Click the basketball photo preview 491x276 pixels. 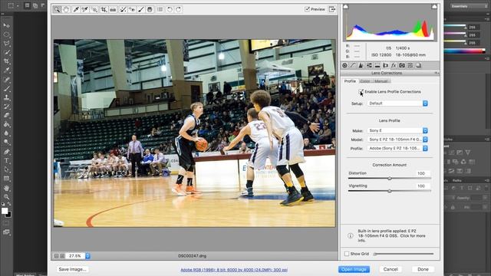click(194, 133)
